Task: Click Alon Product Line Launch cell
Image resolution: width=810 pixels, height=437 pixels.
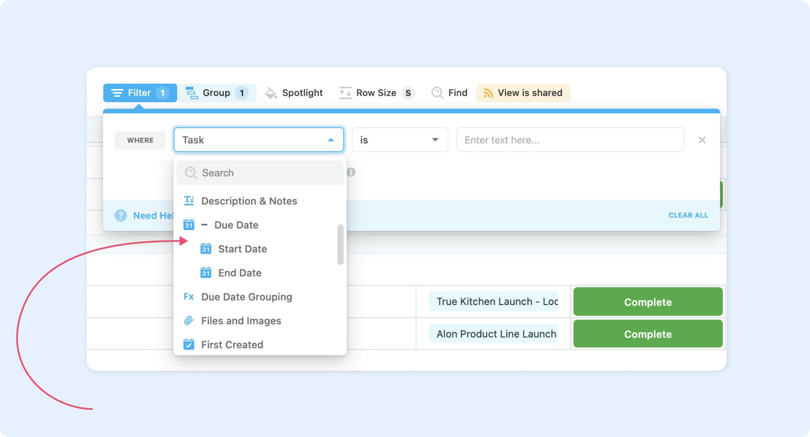Action: coord(493,334)
